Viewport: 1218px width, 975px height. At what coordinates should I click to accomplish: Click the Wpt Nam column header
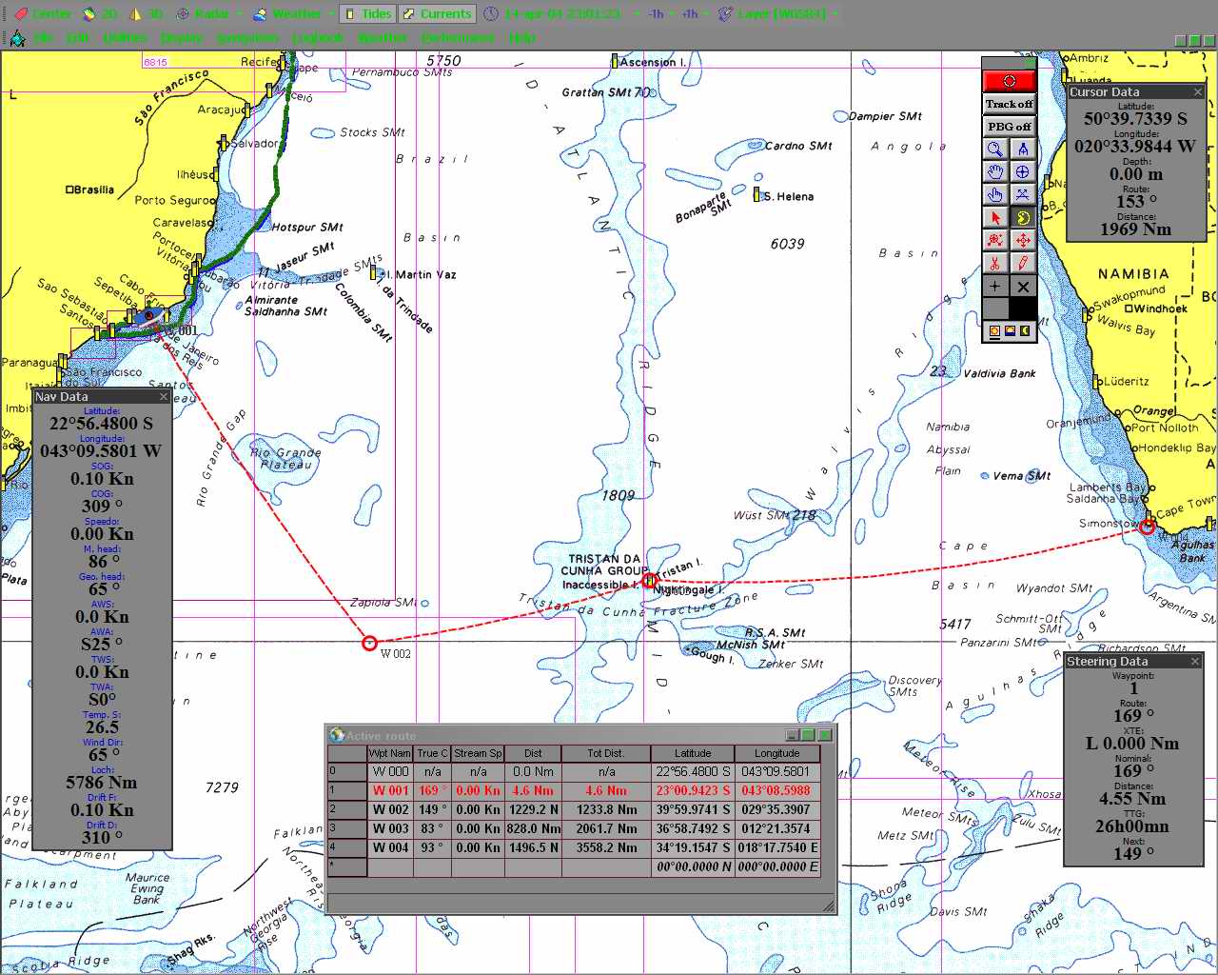391,753
